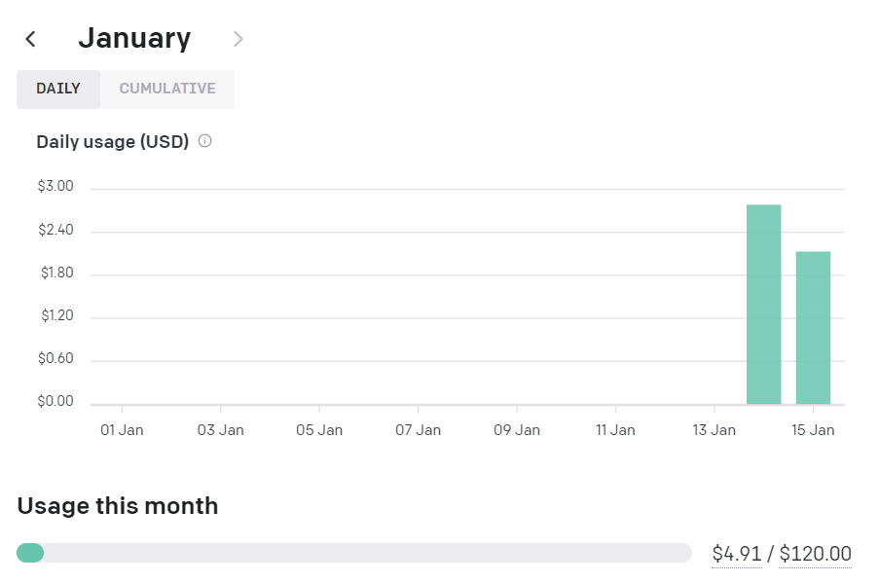
Task: Go to the next month with right chevron
Action: (x=238, y=39)
